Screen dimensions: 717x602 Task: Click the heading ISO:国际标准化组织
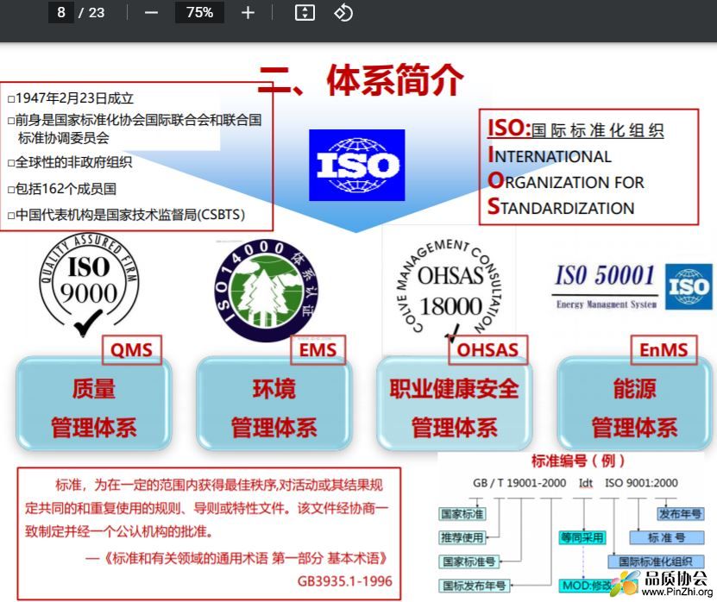[575, 129]
